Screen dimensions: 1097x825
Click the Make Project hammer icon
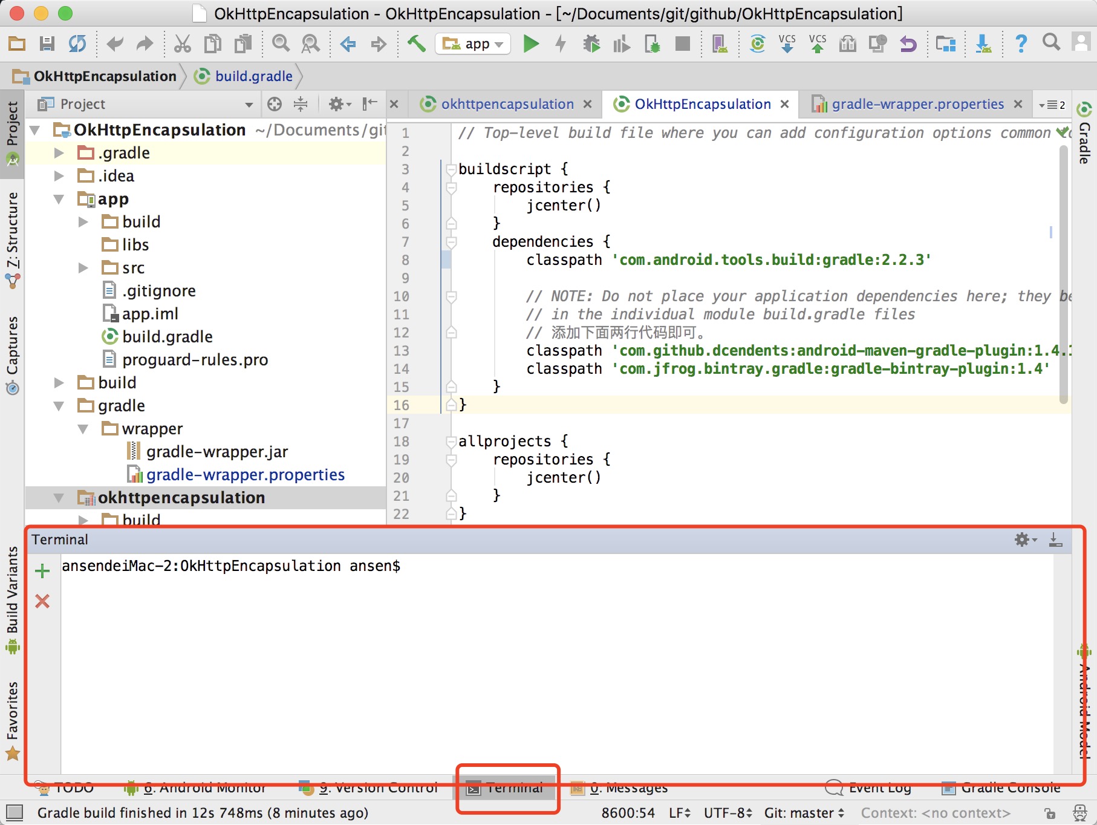click(x=416, y=44)
